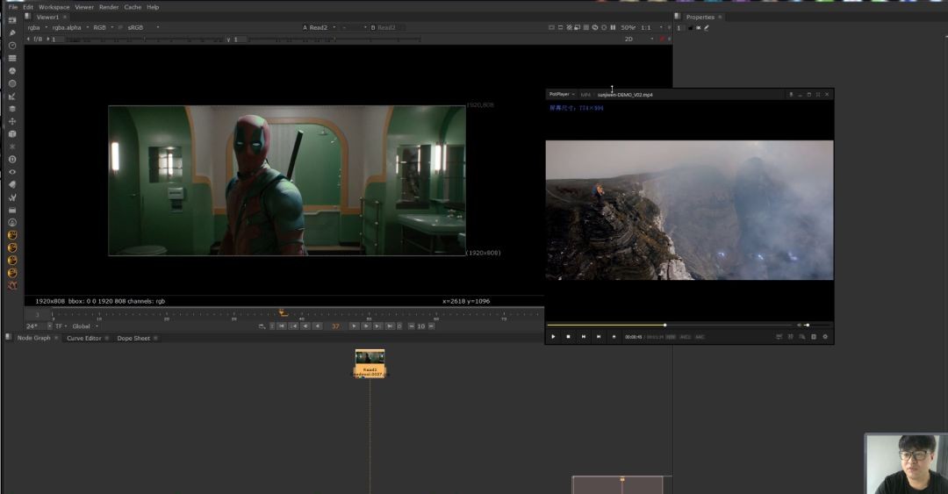This screenshot has height=494, width=948.
Task: Open the 2D view mode dropdown
Action: pos(638,39)
